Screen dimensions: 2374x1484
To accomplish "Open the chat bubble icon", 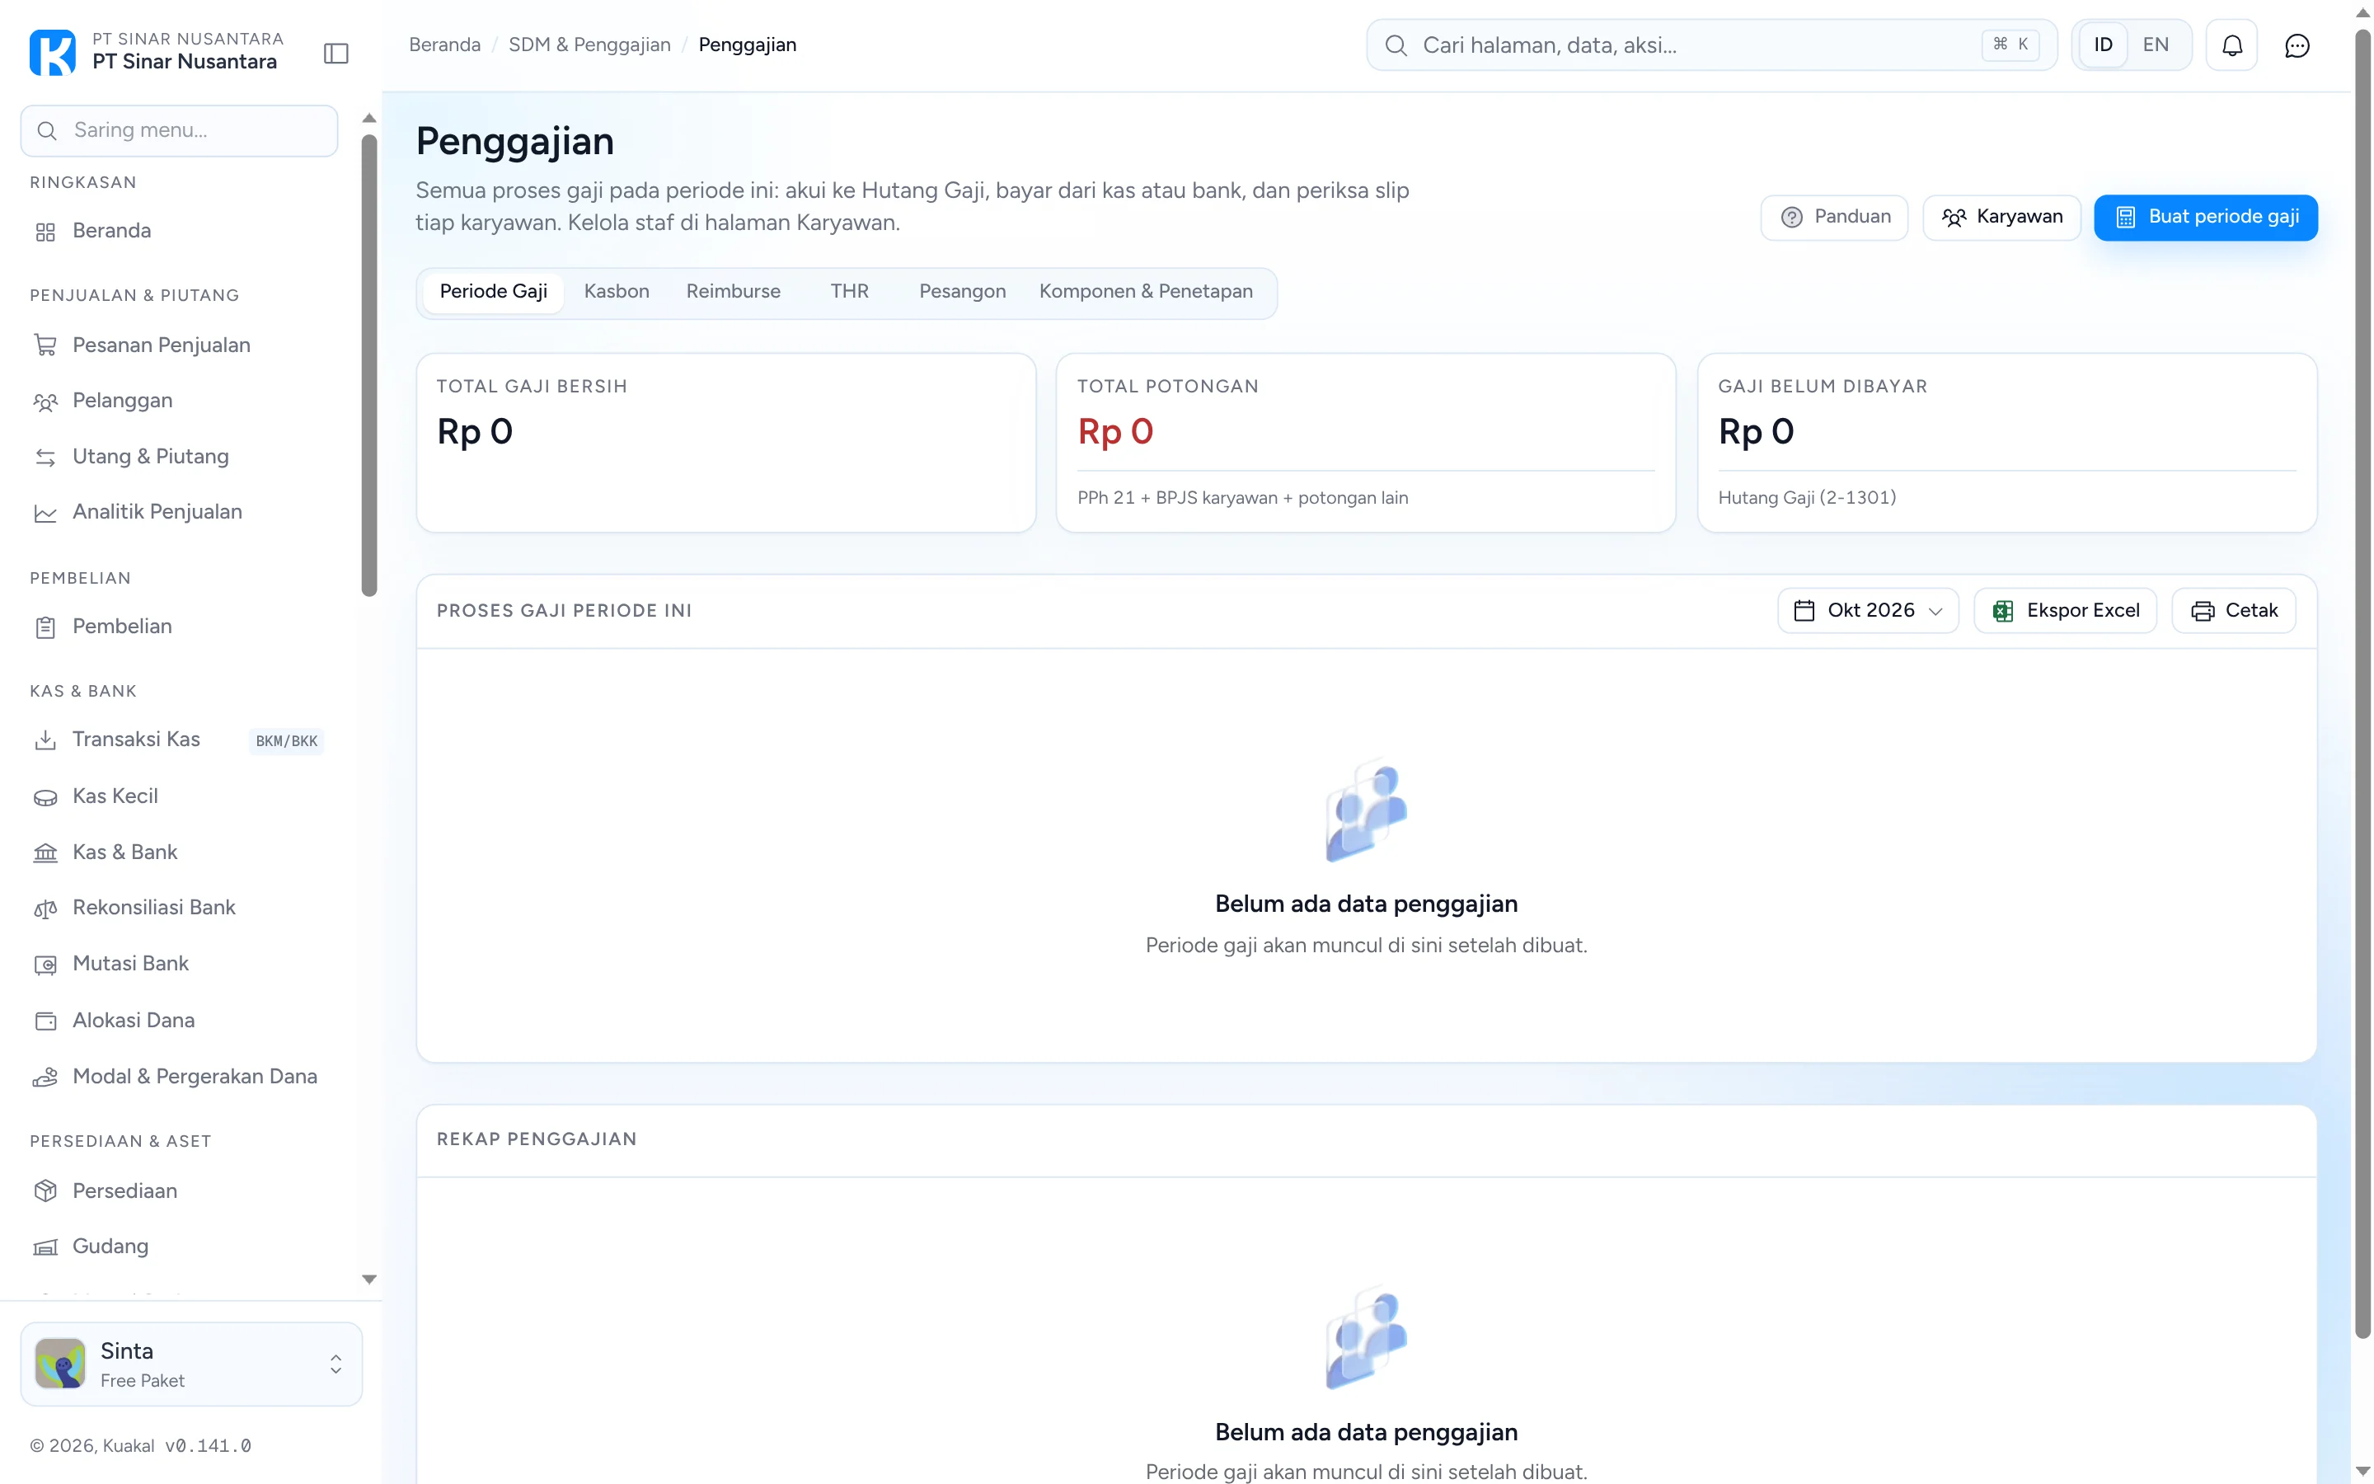I will pos(2297,45).
